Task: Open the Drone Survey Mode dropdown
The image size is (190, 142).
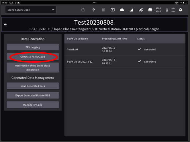Action: click(x=31, y=10)
